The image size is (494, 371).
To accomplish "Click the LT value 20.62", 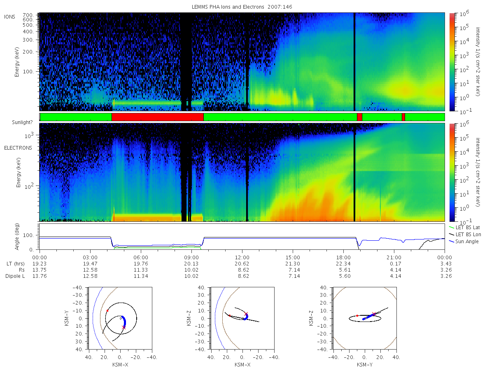I will pyautogui.click(x=242, y=263).
